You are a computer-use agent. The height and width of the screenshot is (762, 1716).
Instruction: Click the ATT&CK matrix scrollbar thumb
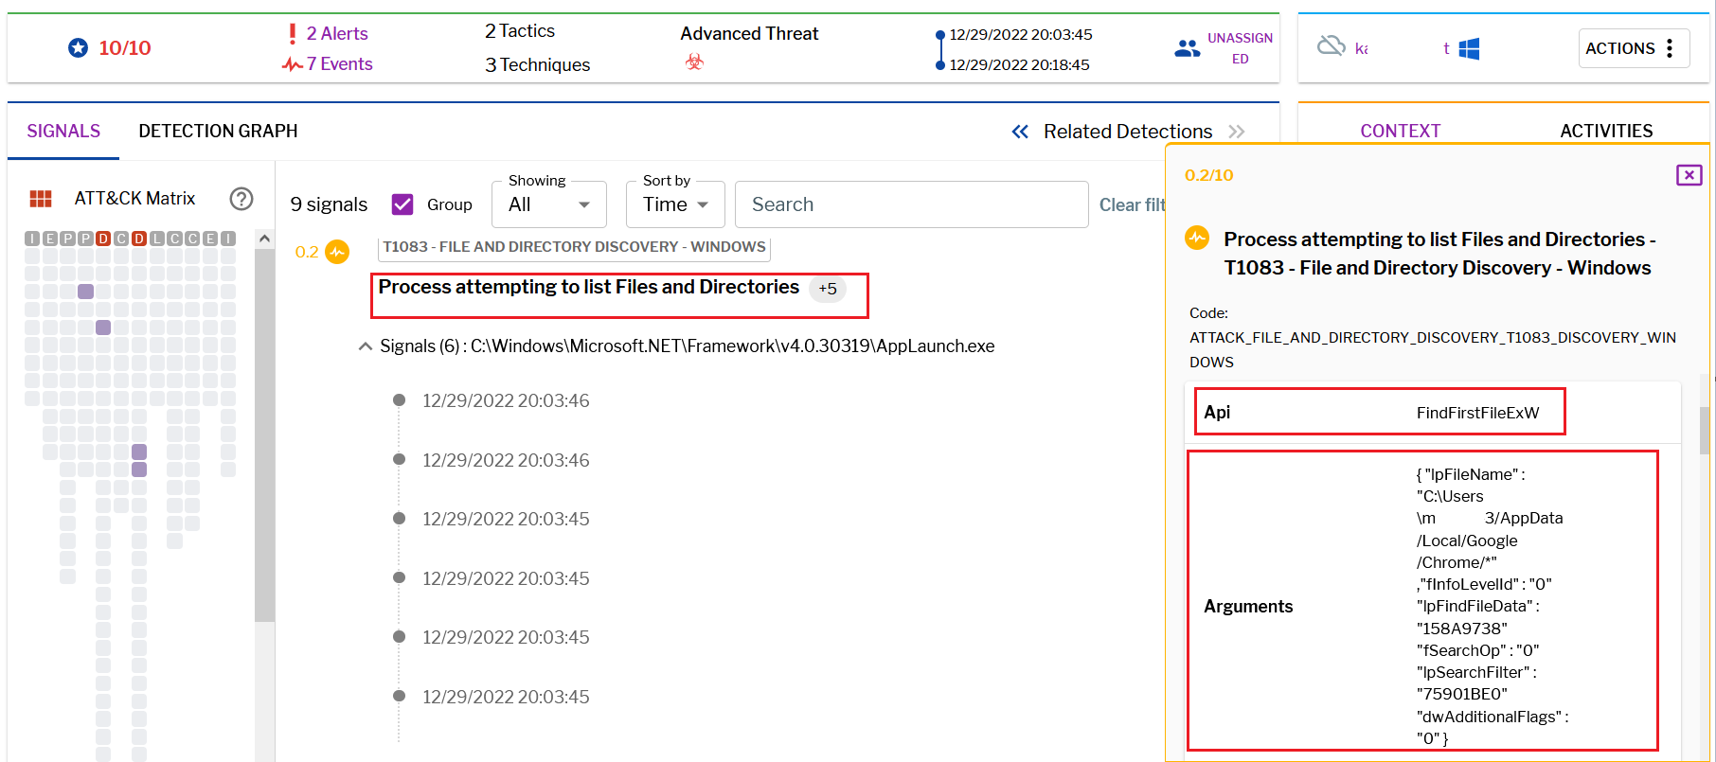click(x=264, y=434)
